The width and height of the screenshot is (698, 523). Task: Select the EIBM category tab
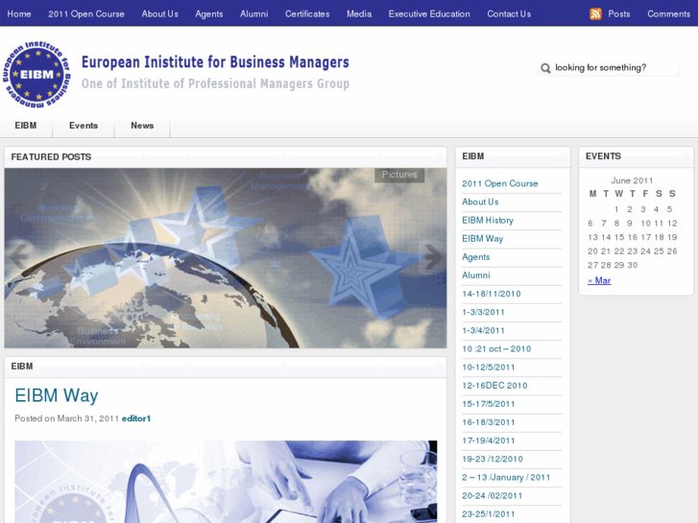[26, 126]
